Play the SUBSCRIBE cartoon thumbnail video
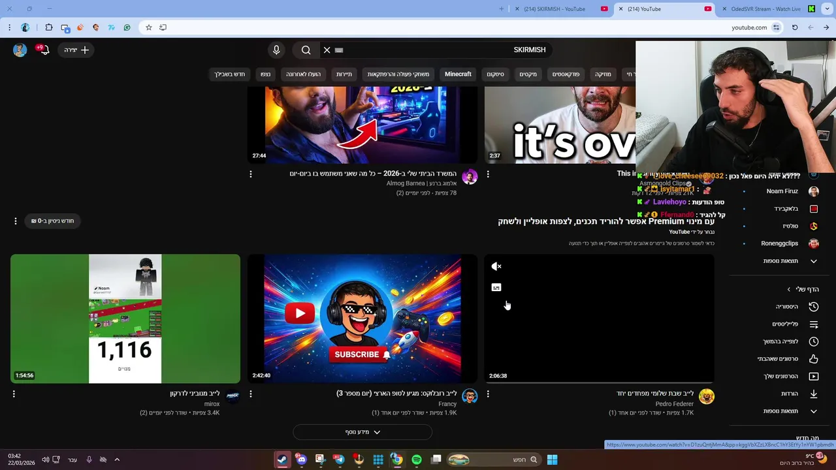This screenshot has width=836, height=470. (x=362, y=319)
